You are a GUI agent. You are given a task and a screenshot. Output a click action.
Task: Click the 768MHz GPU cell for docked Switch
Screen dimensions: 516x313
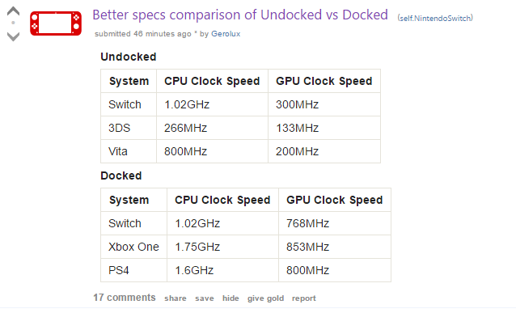tap(335, 223)
